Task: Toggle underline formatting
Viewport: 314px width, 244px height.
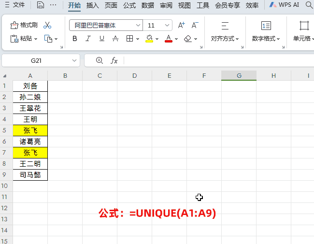Action: [x=102, y=39]
